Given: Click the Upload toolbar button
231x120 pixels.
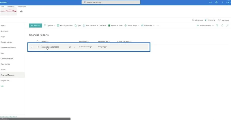Looking at the screenshot, I should [49, 26].
